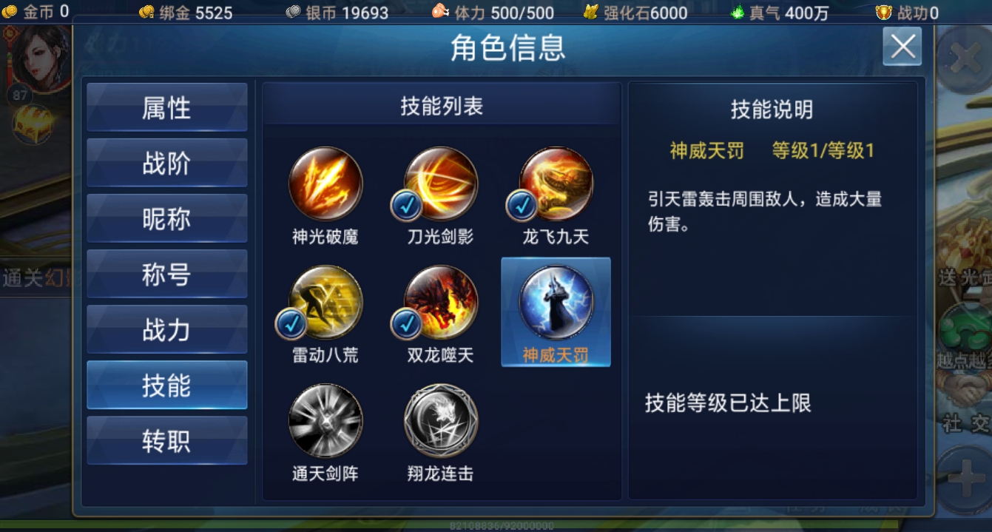Open the 属性 tab
992x532 pixels.
[x=167, y=108]
